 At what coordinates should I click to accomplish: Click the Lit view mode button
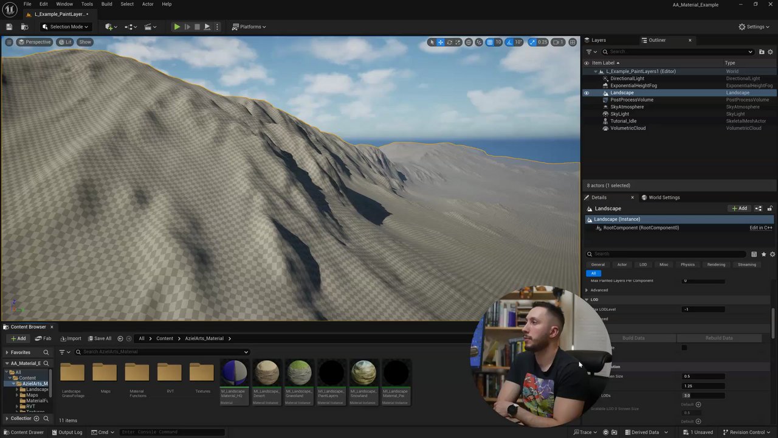(x=65, y=42)
